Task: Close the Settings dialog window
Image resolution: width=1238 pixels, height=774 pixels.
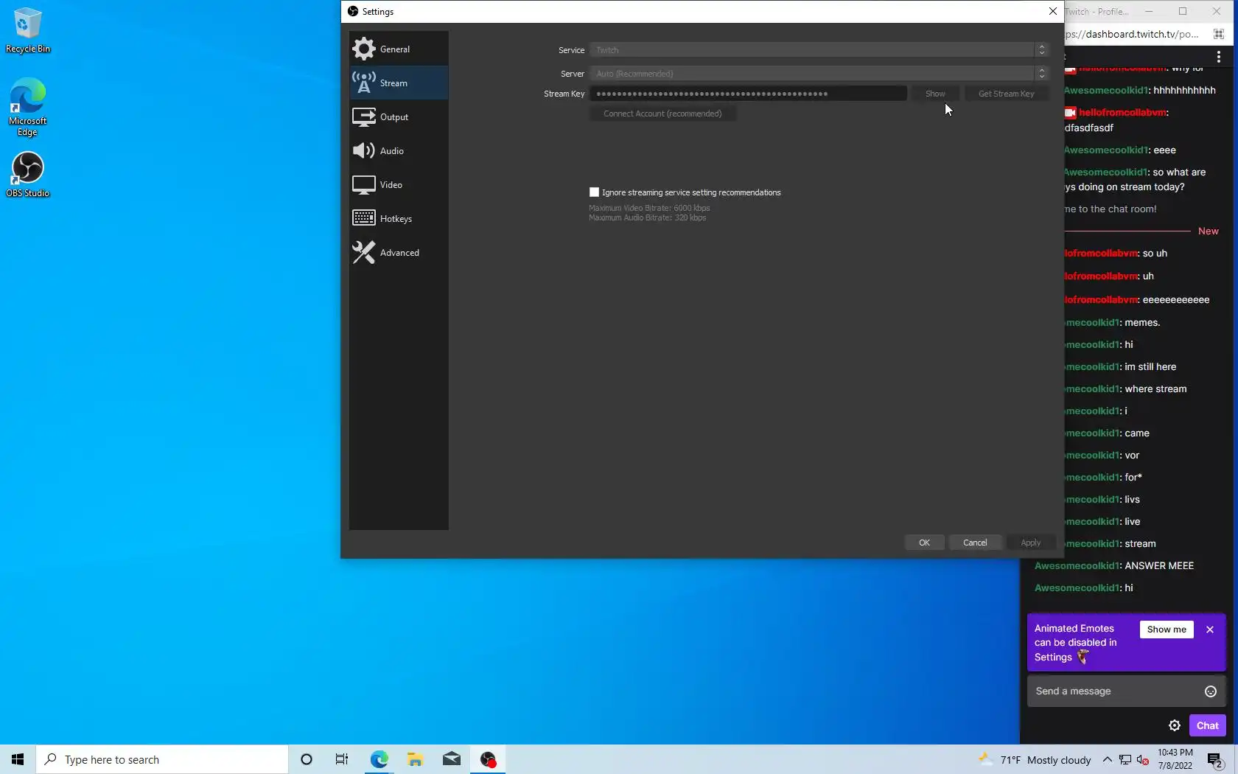Action: point(1052,11)
